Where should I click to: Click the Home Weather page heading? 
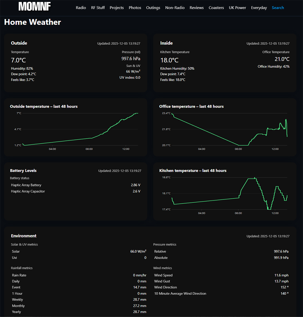(32, 22)
